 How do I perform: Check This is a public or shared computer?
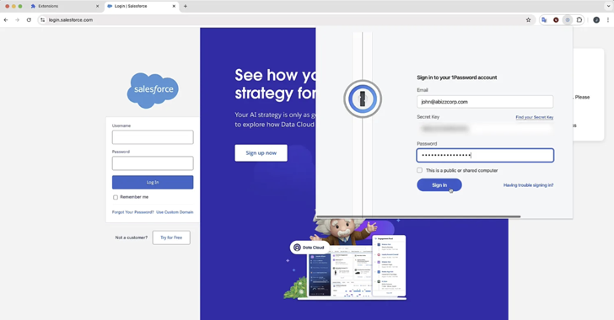[x=419, y=170]
